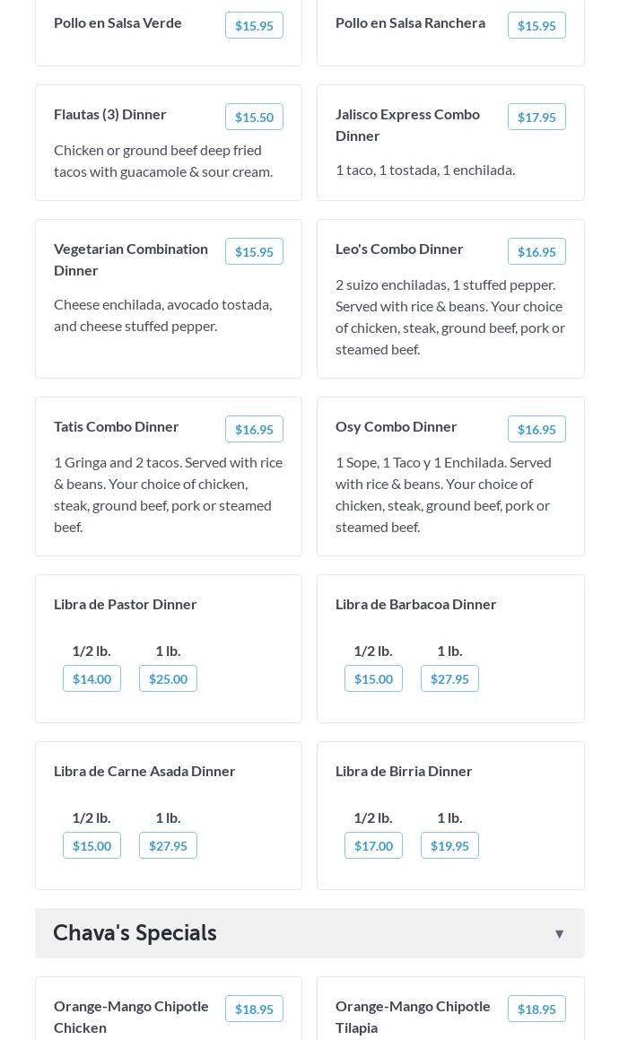Choose 1 lb. Carne Asada $27.95
Screen dimensions: 619x1040
tap(168, 846)
